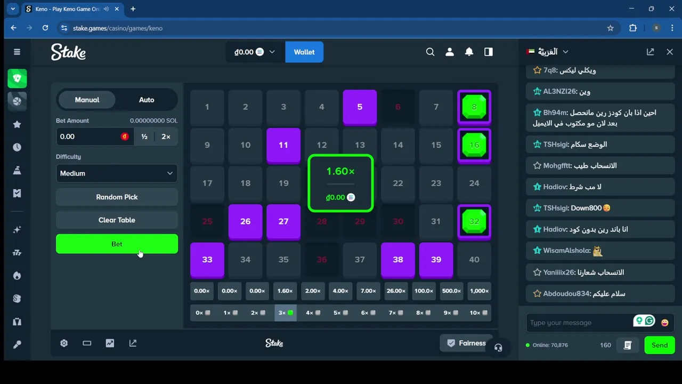Screen dimensions: 682x384
Task: Open the user profile icon
Action: point(450,52)
